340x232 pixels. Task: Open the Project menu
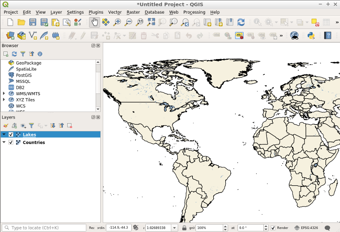[11, 12]
